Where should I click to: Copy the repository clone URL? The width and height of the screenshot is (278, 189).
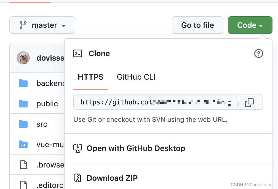point(250,102)
